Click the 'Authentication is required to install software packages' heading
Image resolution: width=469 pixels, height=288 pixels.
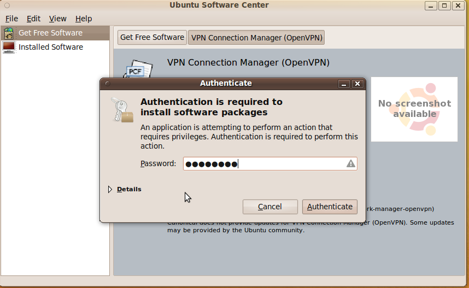tap(212, 107)
